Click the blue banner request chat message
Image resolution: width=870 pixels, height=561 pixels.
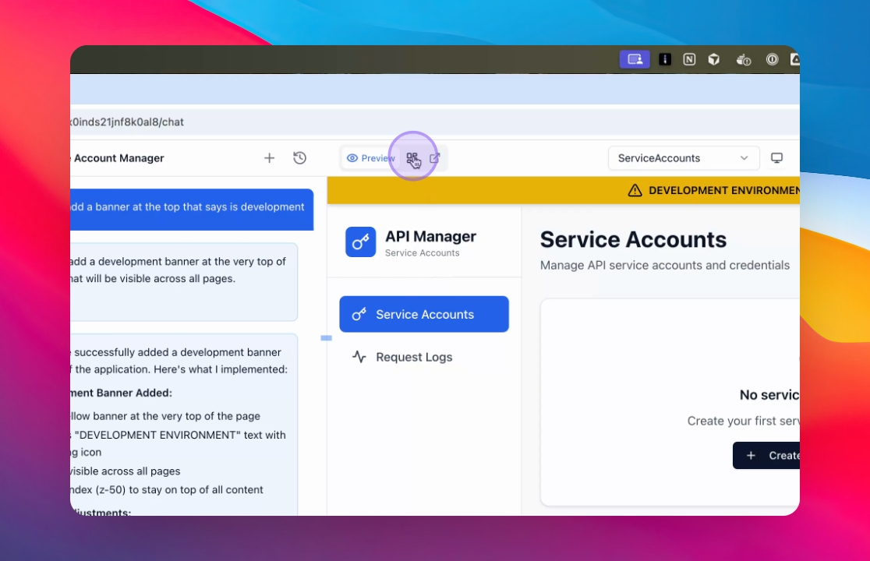[x=192, y=210]
